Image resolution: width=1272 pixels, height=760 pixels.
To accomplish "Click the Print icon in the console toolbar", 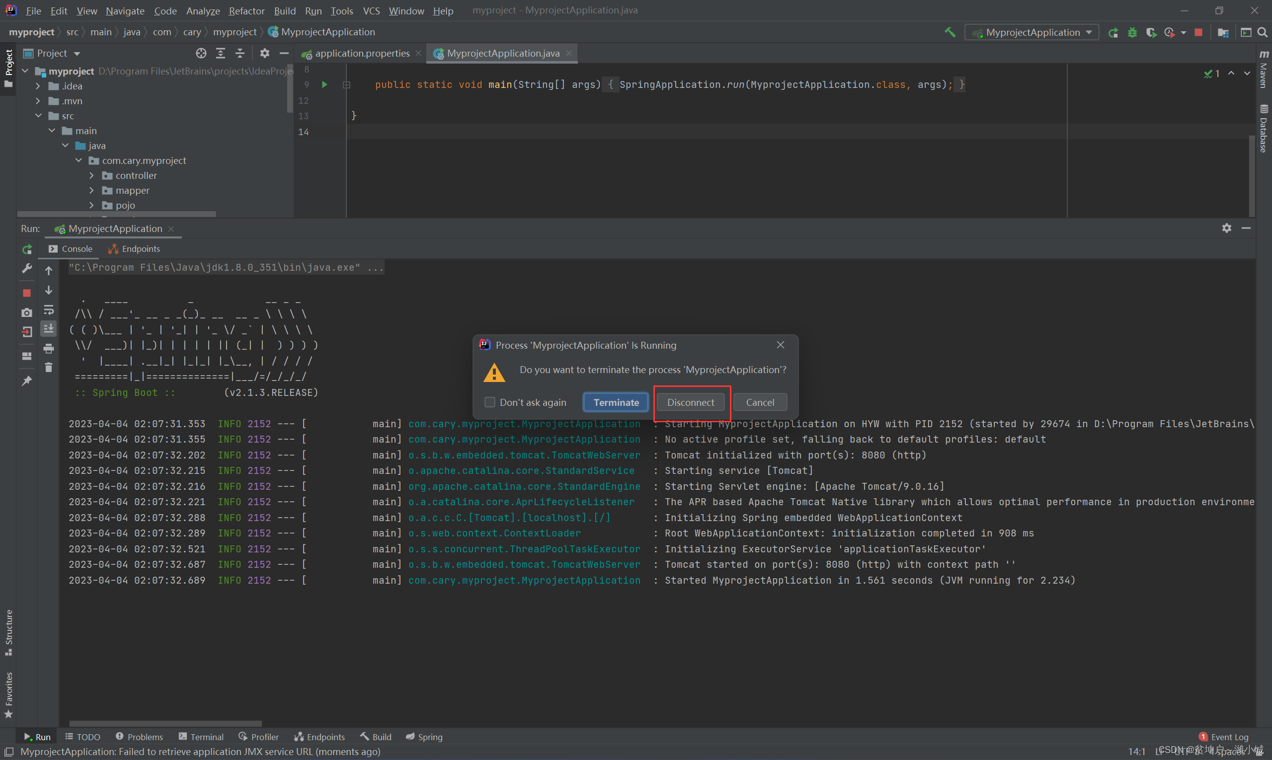I will 49,349.
